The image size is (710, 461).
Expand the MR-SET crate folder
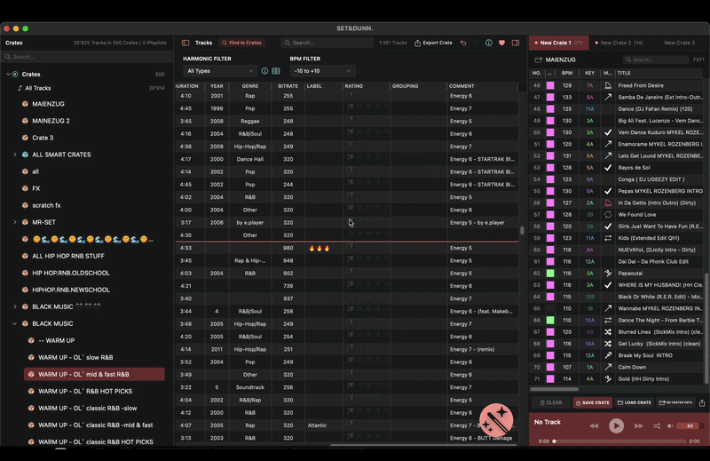click(x=14, y=222)
